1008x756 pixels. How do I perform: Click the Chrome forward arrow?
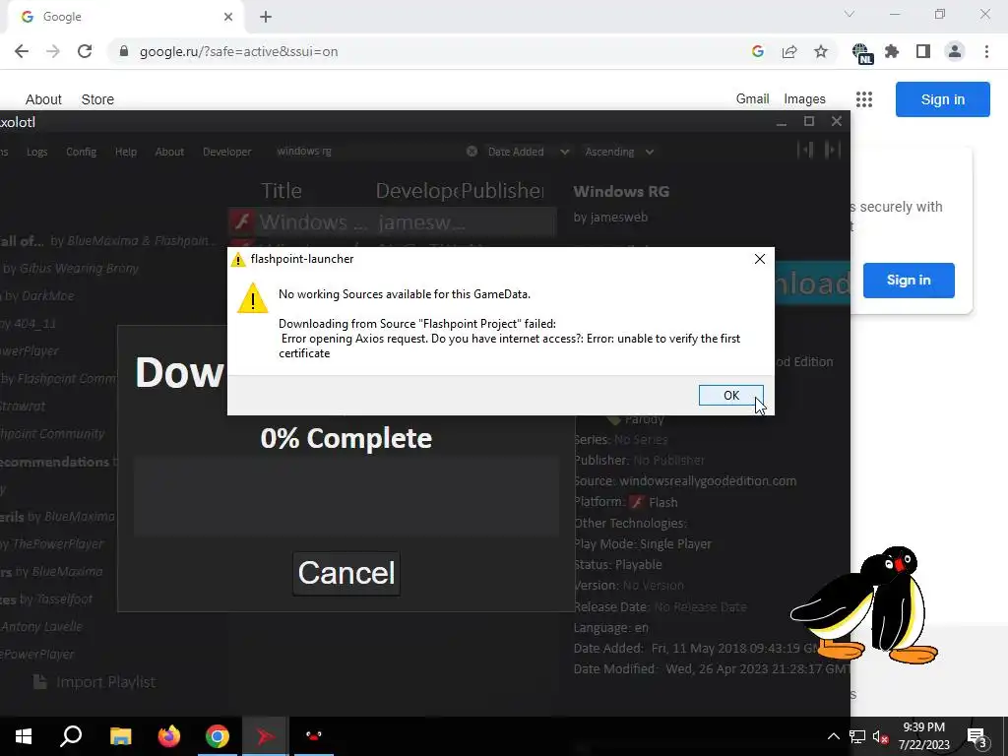[53, 51]
